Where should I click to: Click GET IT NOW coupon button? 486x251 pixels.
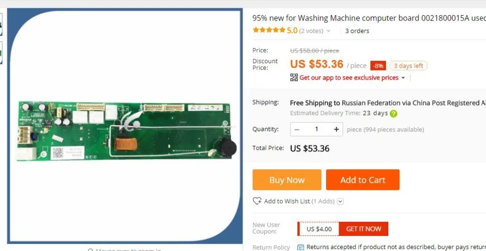(363, 229)
